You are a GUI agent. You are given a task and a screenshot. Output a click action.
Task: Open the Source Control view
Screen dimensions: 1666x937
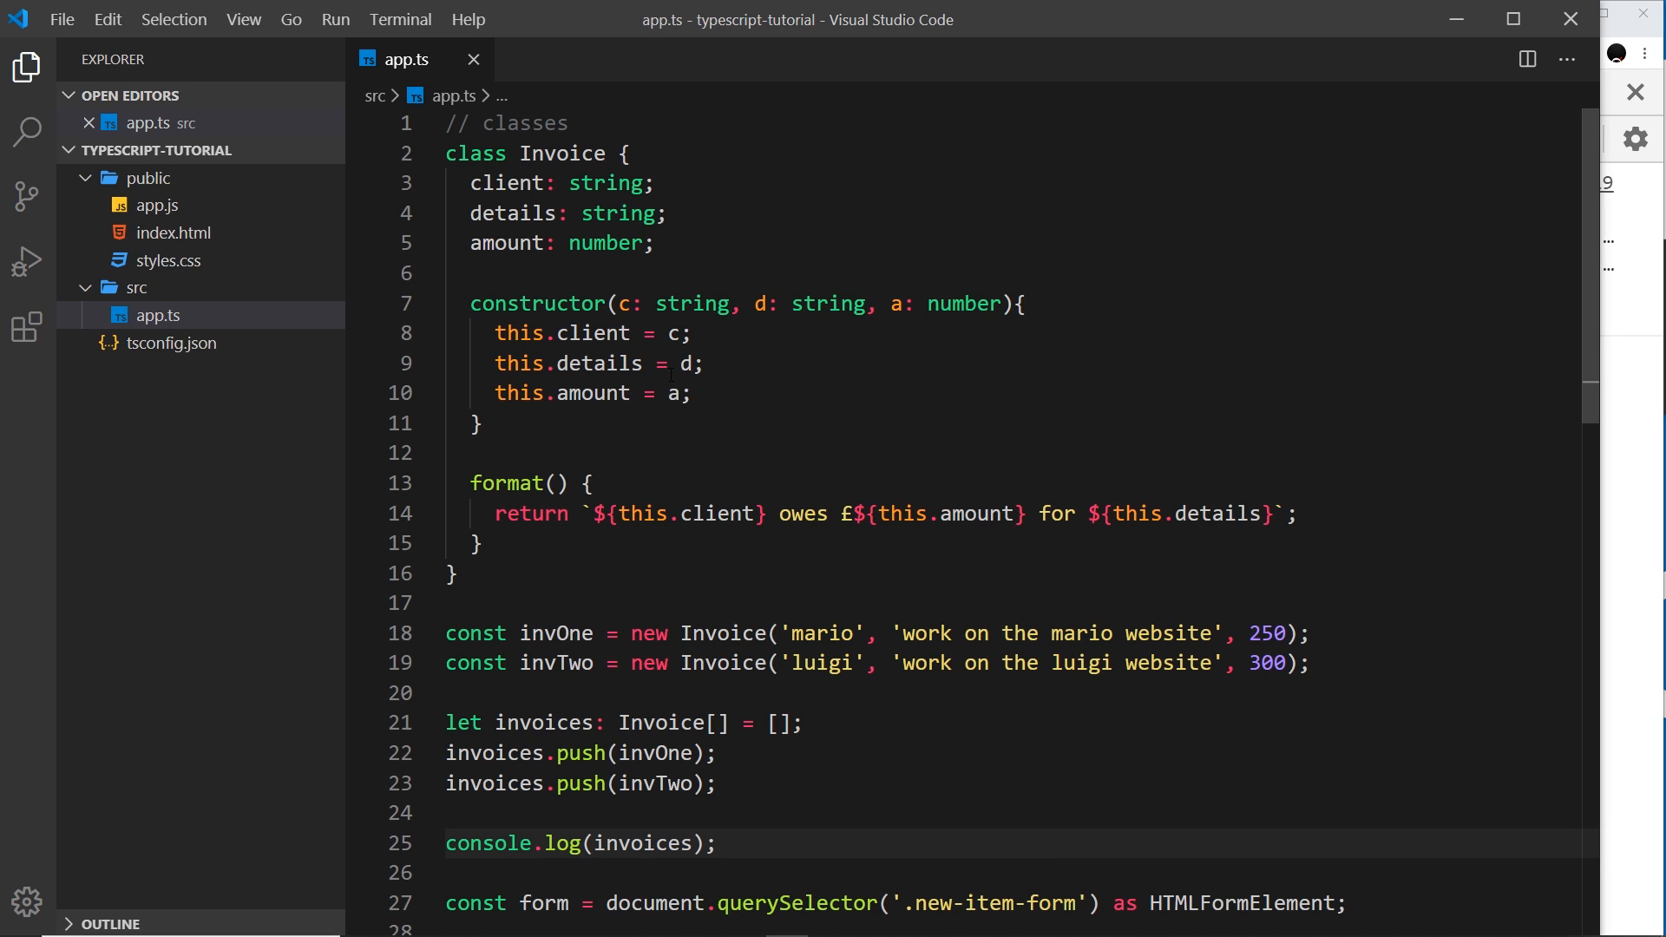tap(27, 197)
